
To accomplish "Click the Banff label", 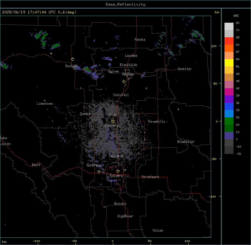I will tap(36, 165).
